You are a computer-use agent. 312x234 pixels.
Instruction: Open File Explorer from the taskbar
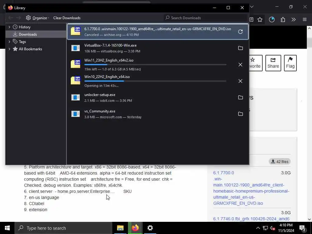[120, 228]
